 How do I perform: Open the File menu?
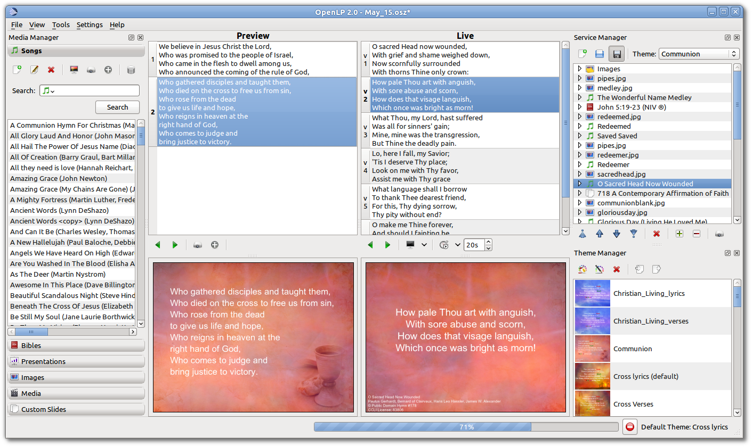(17, 24)
